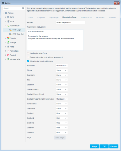Expand the AWS tree node
This screenshot has height=151, width=121.
coord(6,17)
